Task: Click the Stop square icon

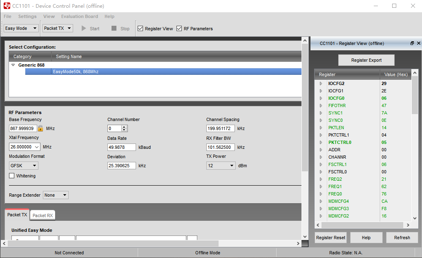Action: pyautogui.click(x=114, y=28)
